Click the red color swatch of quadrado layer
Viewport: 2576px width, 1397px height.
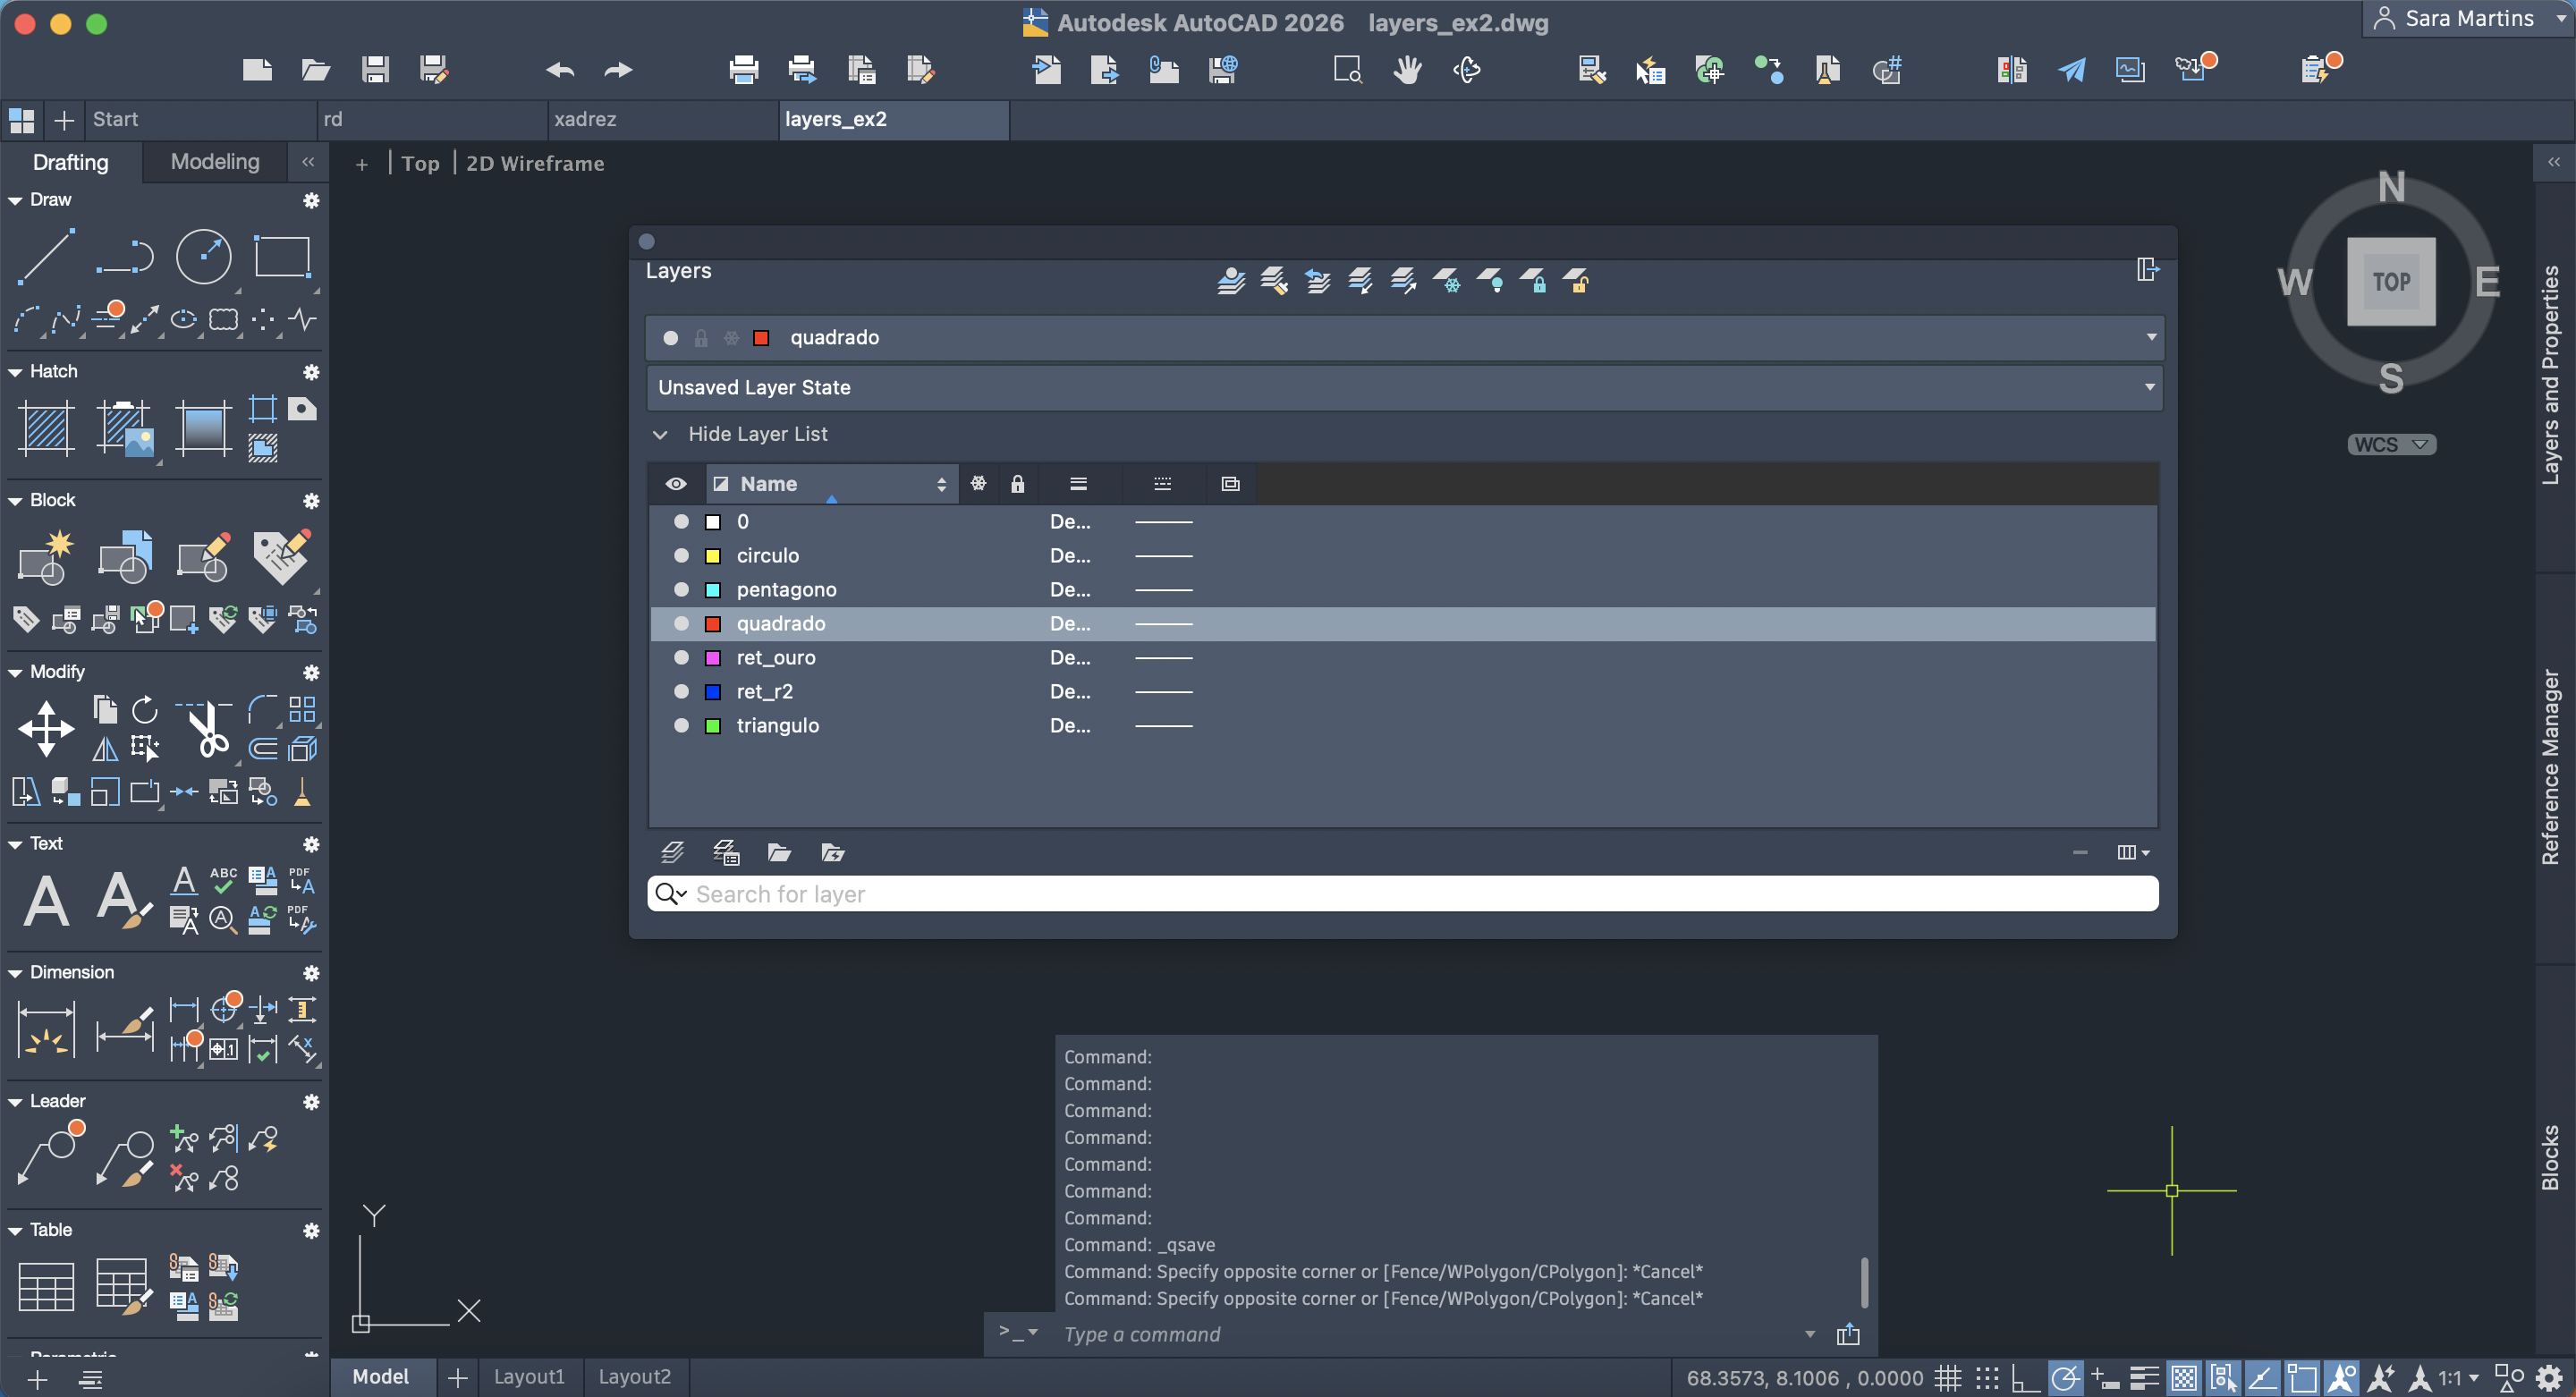tap(713, 624)
